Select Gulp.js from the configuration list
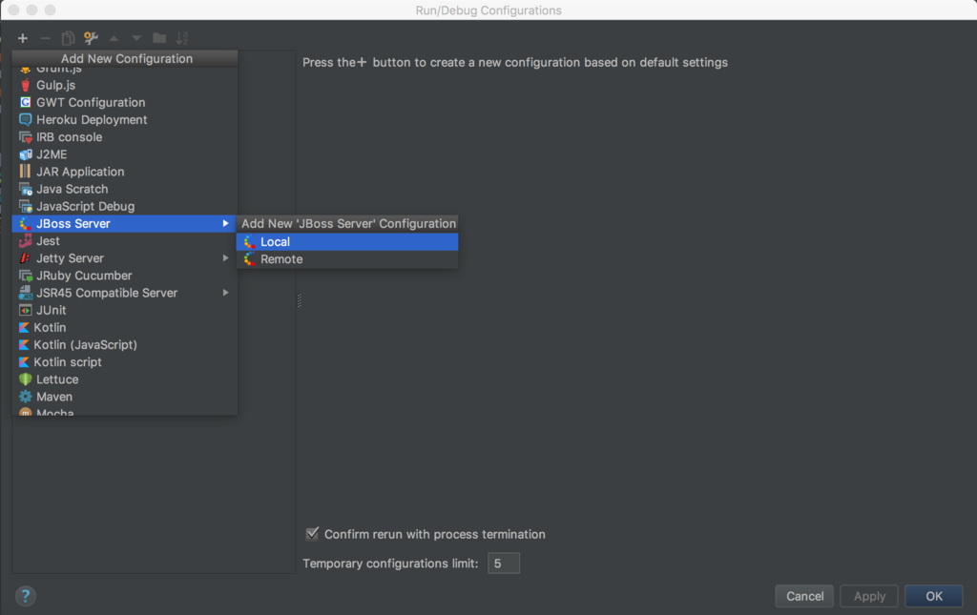The image size is (977, 615). coord(125,85)
